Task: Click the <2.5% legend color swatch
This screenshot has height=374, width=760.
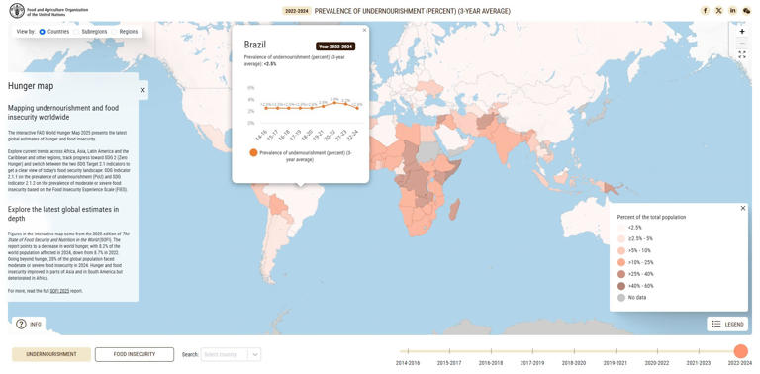Action: pyautogui.click(x=621, y=228)
